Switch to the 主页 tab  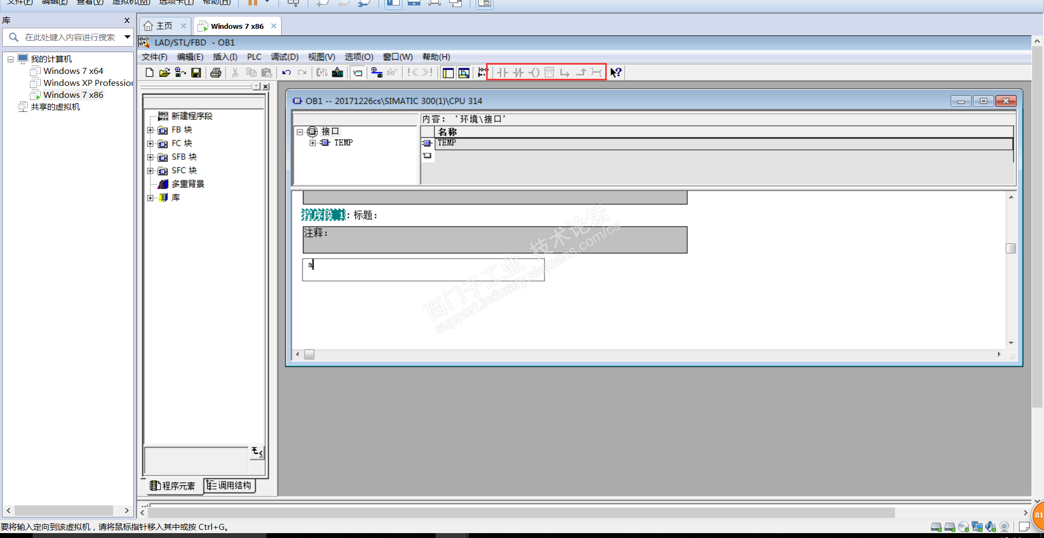coord(164,26)
